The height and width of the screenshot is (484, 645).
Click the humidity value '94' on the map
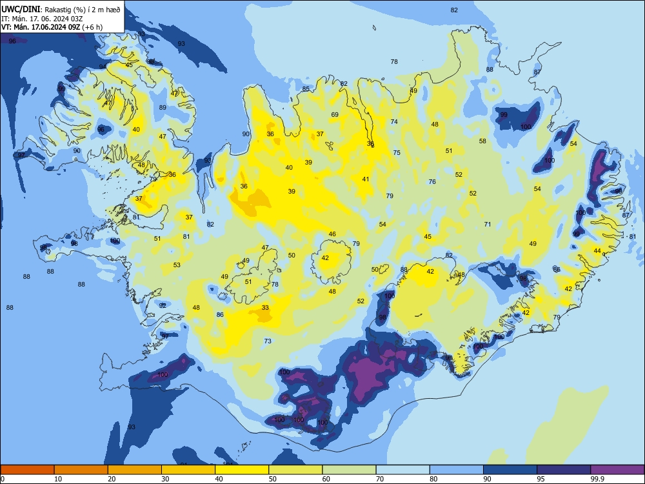[103, 66]
